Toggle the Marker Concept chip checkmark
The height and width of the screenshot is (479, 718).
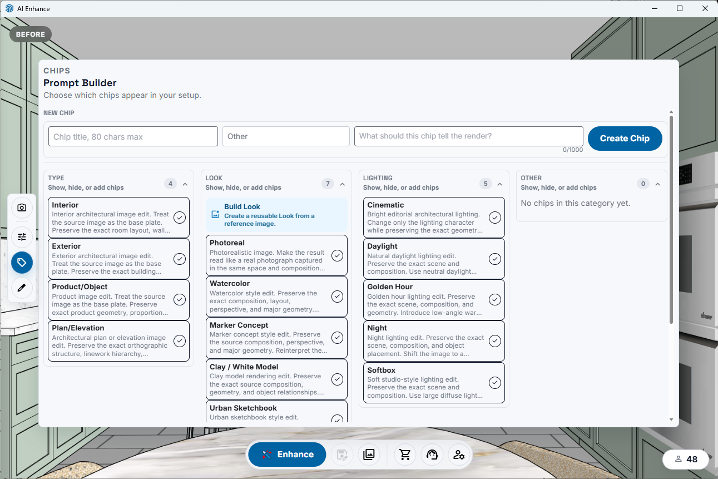click(337, 338)
